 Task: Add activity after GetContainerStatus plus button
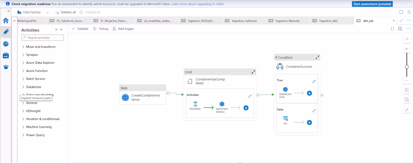[246, 108]
